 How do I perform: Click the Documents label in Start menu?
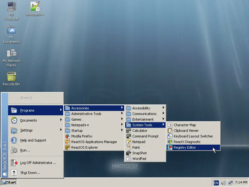(29, 120)
